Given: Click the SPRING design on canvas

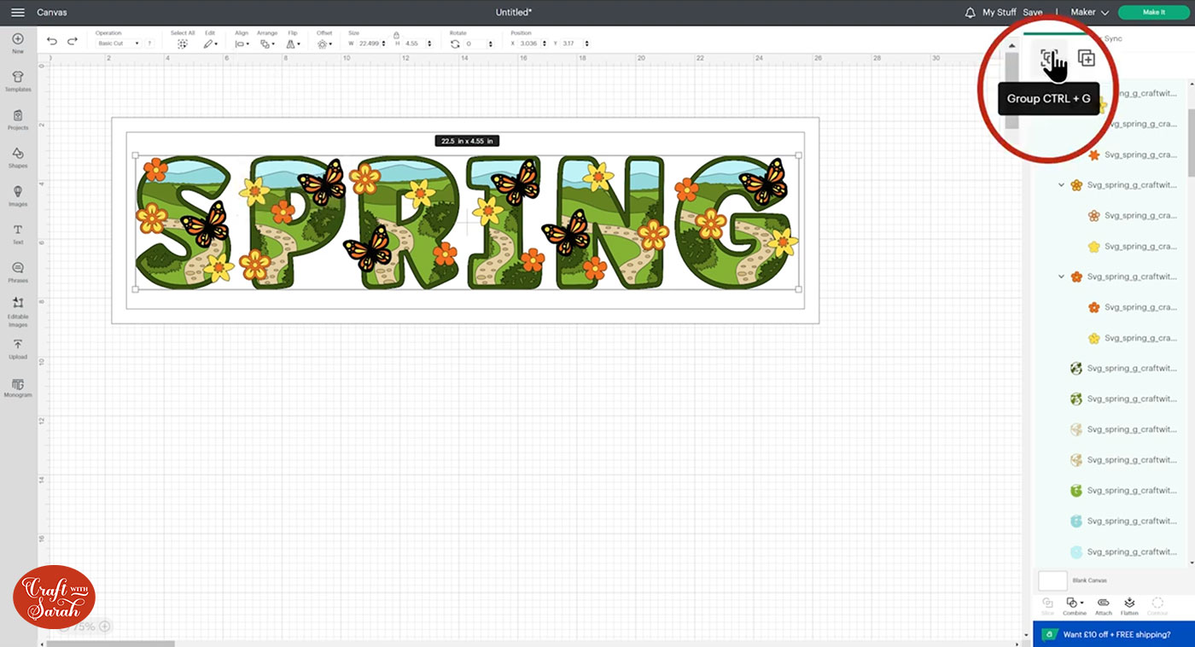Looking at the screenshot, I should click(x=467, y=222).
